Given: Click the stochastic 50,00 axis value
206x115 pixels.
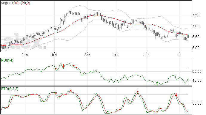Looking at the screenshot, I should point(197,103).
